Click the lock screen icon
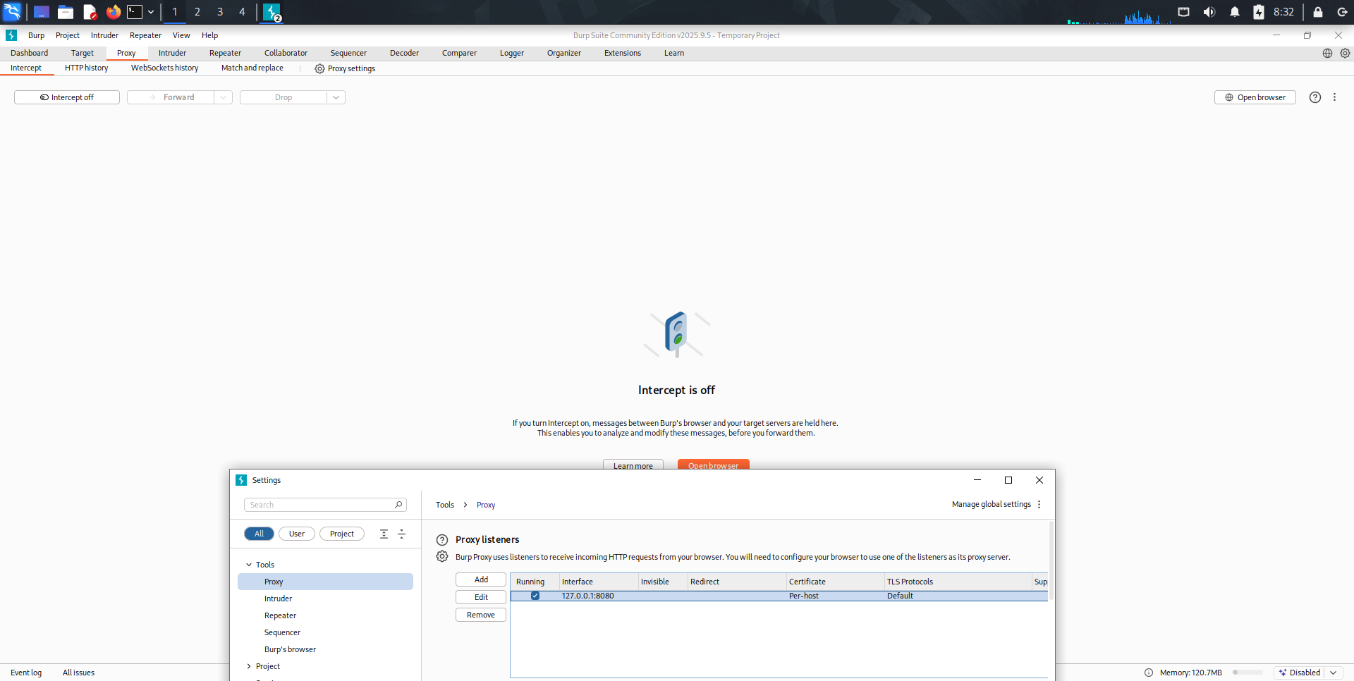 [x=1317, y=12]
